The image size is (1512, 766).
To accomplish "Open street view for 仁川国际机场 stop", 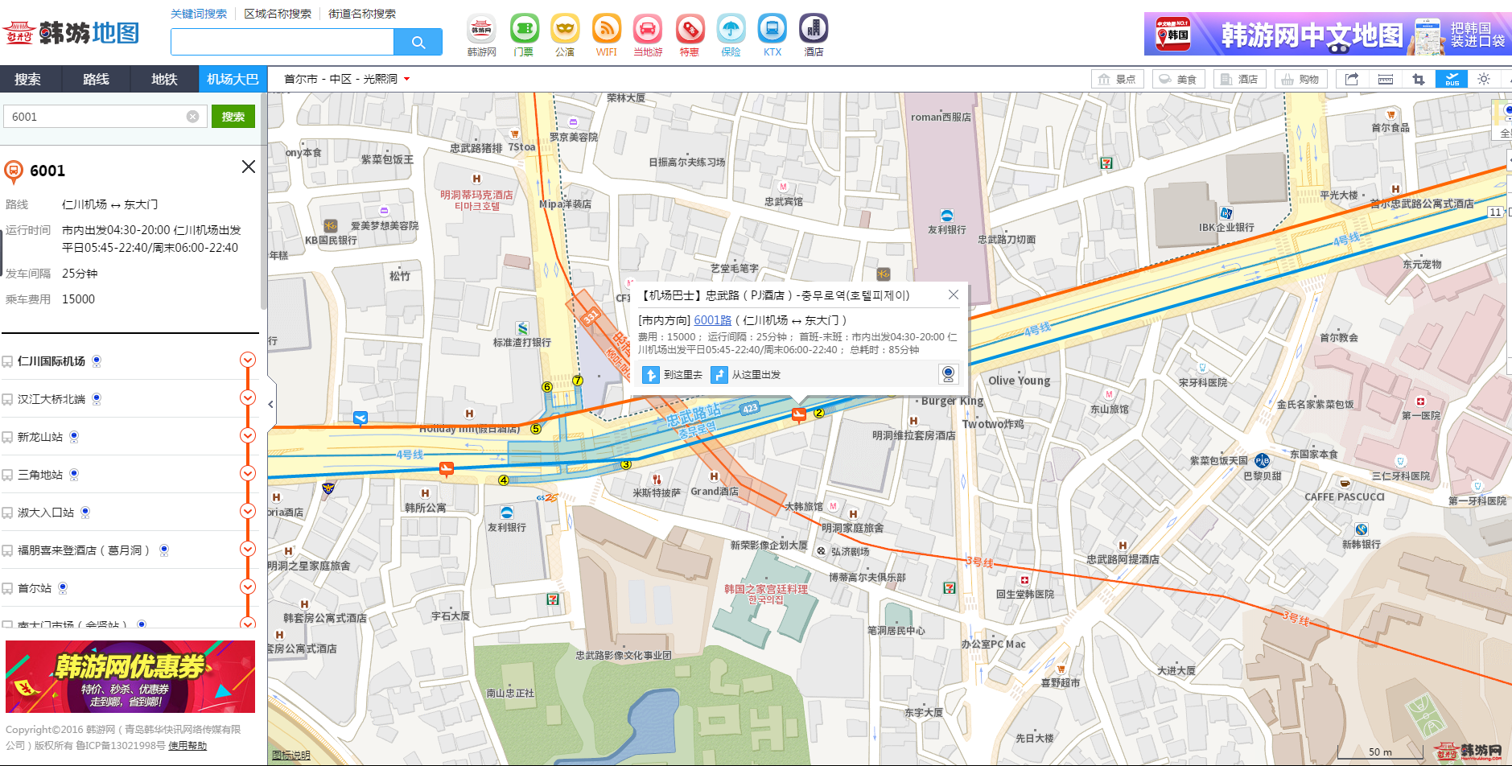I will [97, 361].
